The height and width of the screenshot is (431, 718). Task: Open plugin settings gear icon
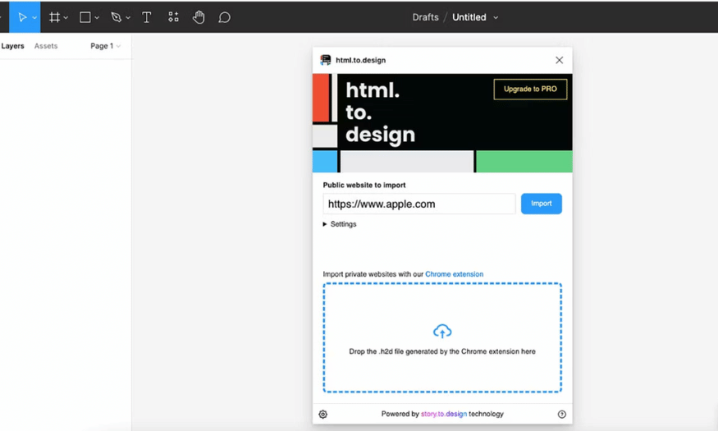click(322, 414)
